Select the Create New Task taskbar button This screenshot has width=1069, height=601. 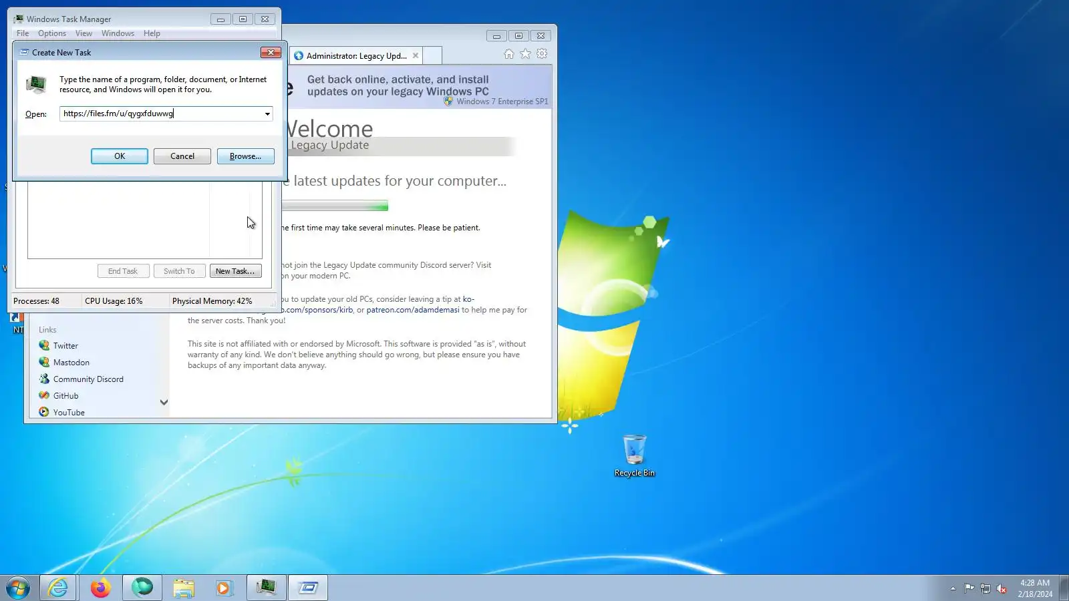click(x=308, y=588)
